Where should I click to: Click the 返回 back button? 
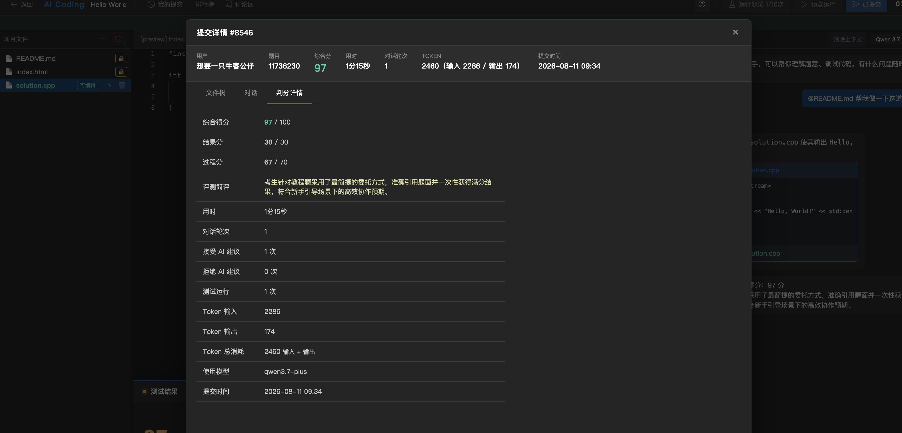(x=22, y=5)
